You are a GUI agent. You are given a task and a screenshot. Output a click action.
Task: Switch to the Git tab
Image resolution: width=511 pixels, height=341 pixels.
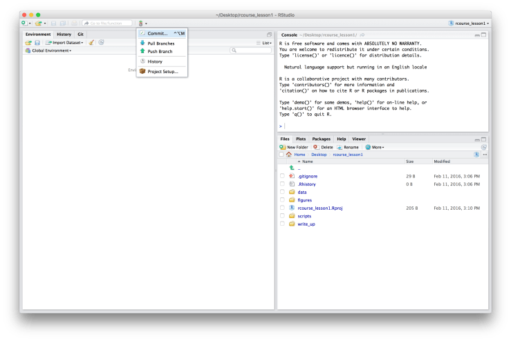[x=80, y=34]
